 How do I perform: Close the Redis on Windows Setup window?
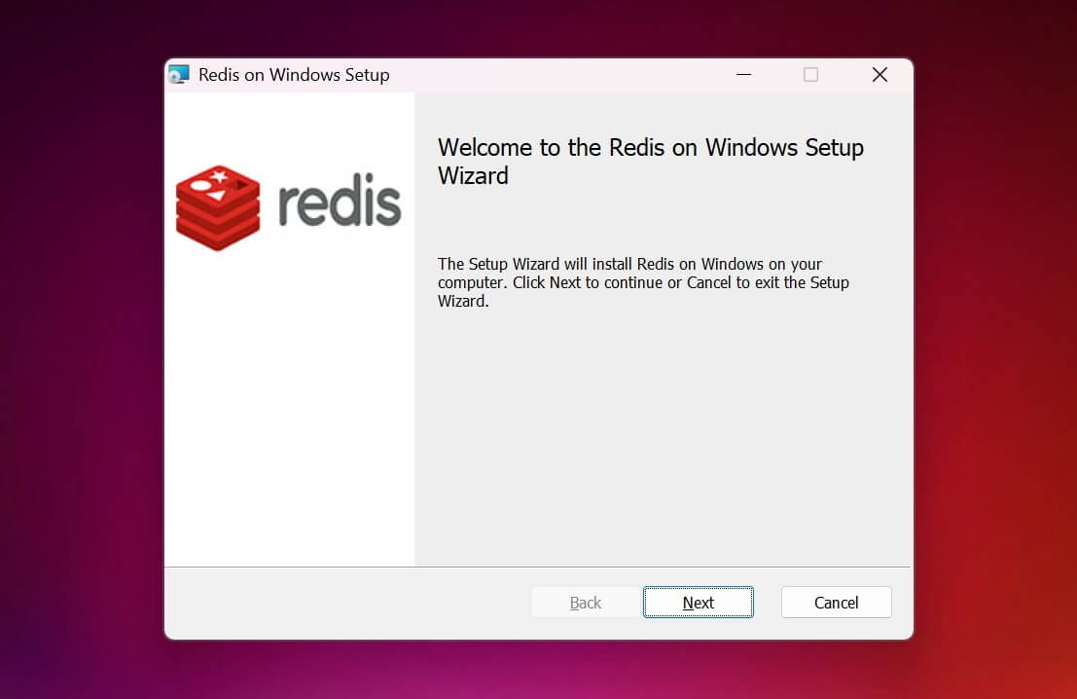[x=880, y=74]
